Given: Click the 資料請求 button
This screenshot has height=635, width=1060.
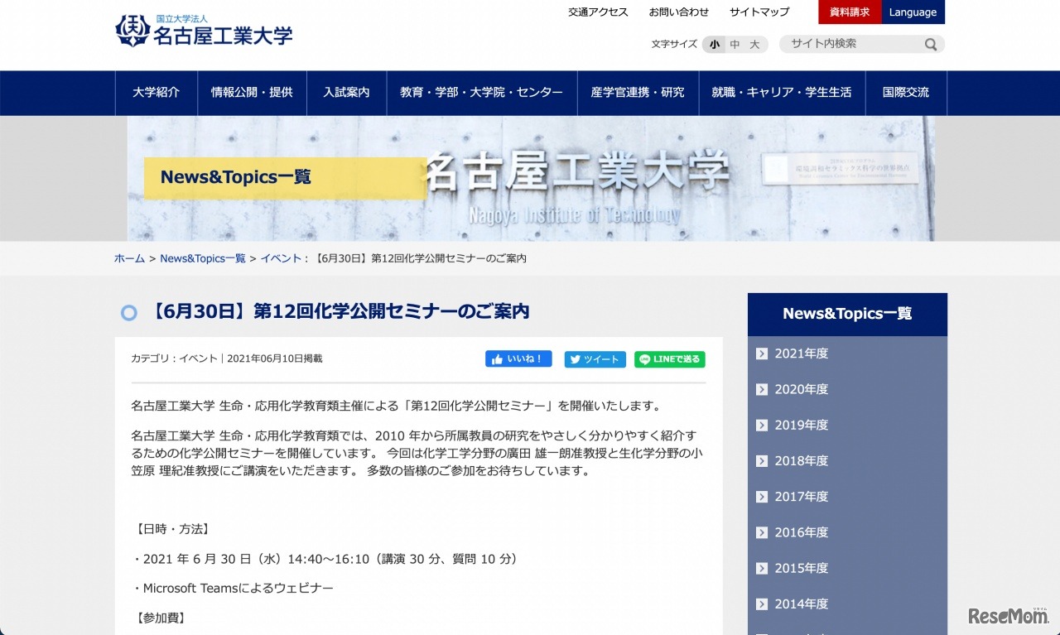Looking at the screenshot, I should click(850, 12).
